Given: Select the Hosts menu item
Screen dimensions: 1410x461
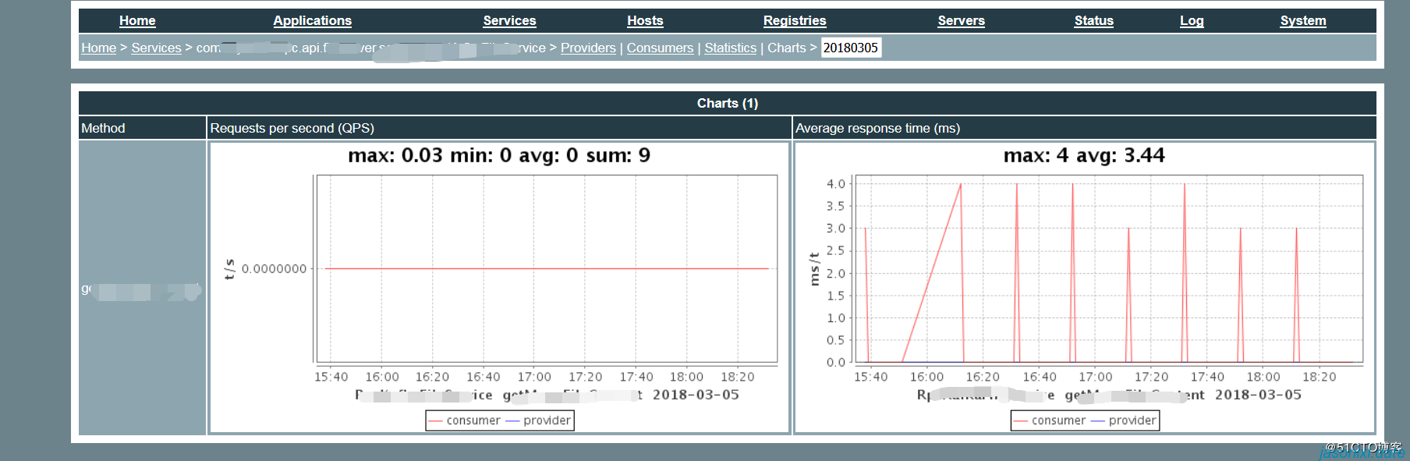Looking at the screenshot, I should pos(645,21).
